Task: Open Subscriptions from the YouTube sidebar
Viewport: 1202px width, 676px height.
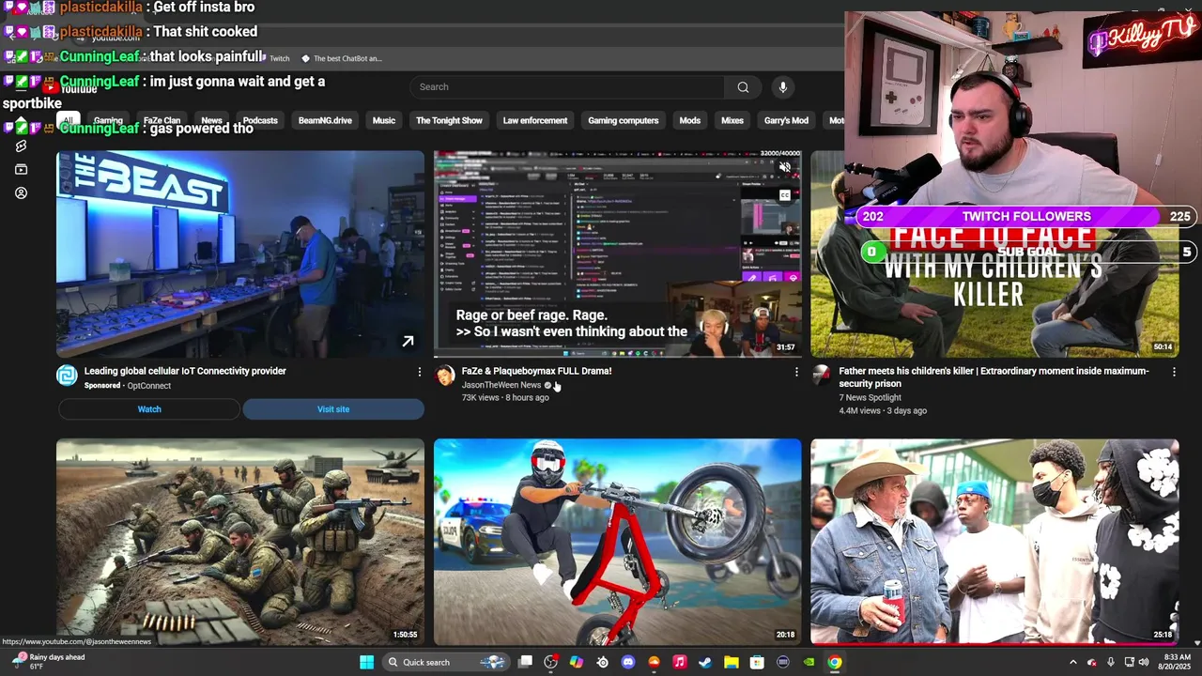Action: click(x=21, y=170)
